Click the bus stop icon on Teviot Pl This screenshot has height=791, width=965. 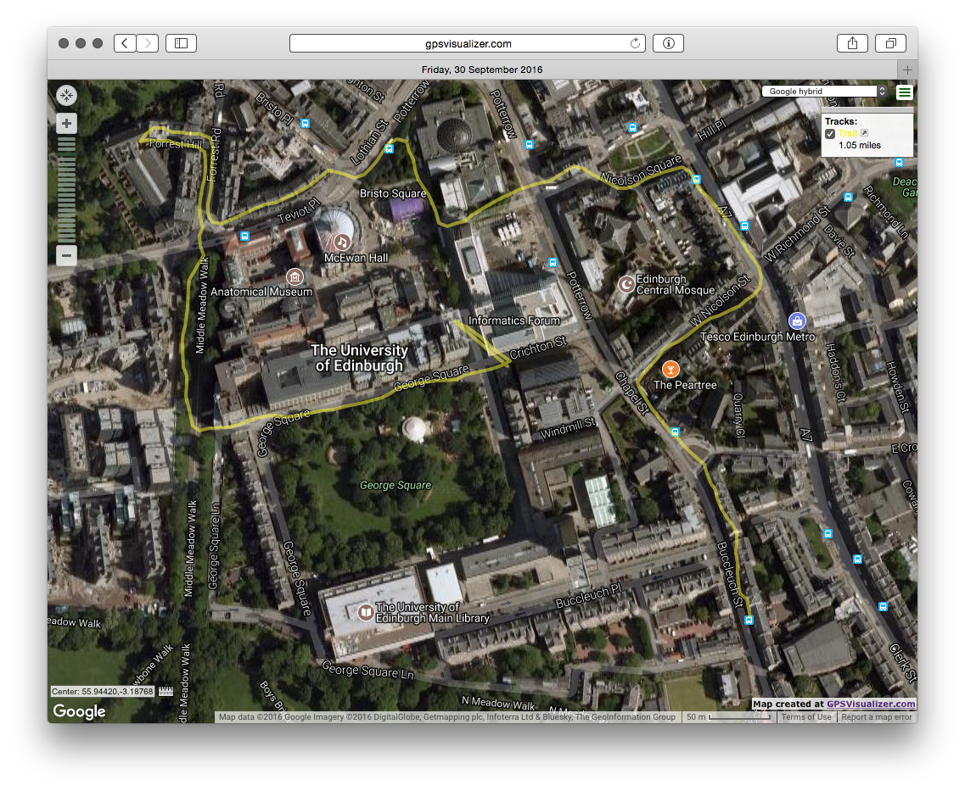coord(244,236)
